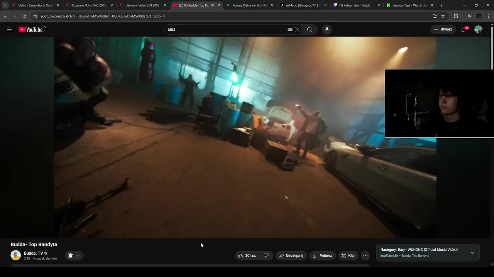The height and width of the screenshot is (277, 494).
Task: Reload the page
Action: [x=24, y=16]
